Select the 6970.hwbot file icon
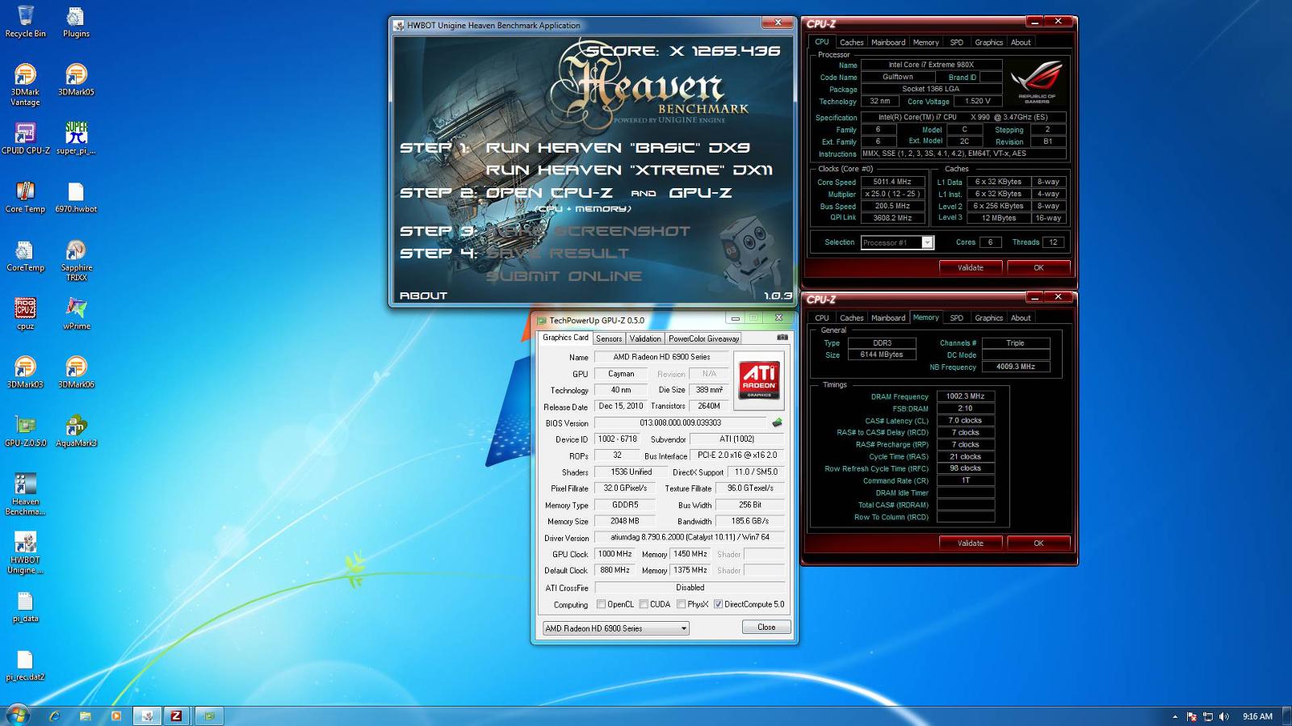This screenshot has height=726, width=1292. [x=76, y=197]
